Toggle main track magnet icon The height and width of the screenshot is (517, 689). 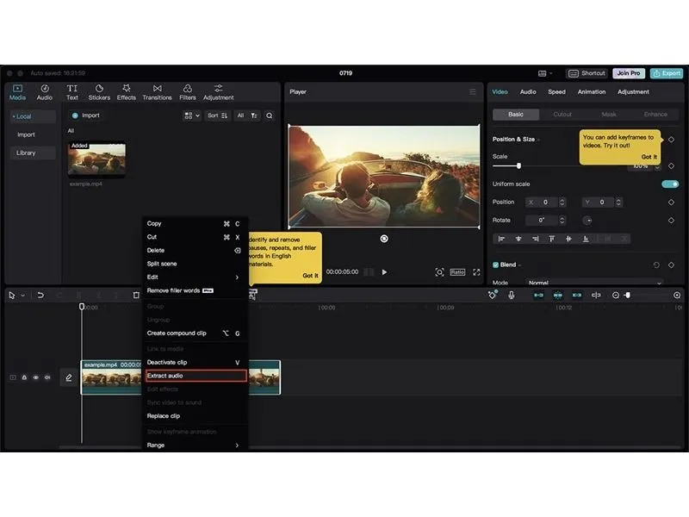(538, 295)
